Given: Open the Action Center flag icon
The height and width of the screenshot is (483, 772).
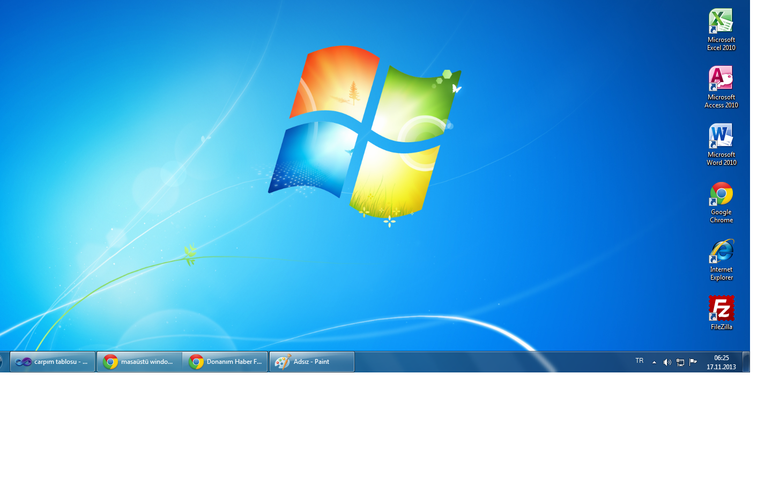Looking at the screenshot, I should click(693, 362).
